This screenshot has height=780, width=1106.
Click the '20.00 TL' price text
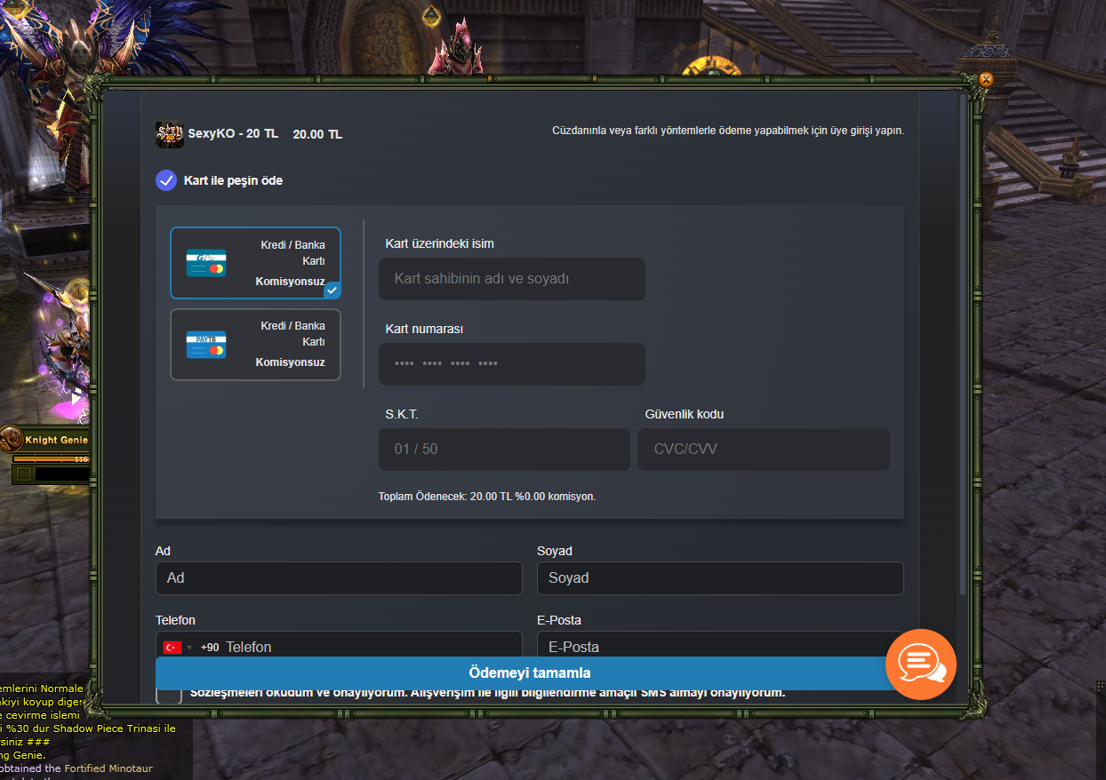point(317,134)
